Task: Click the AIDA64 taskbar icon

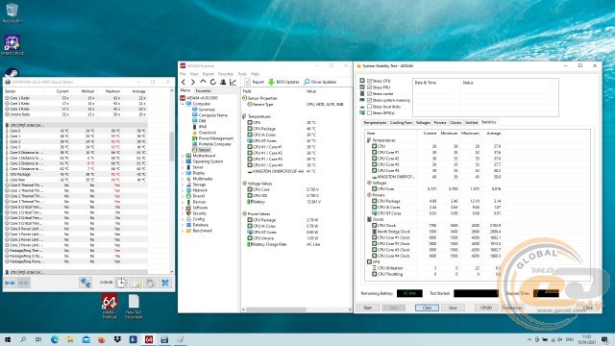Action: [x=149, y=339]
